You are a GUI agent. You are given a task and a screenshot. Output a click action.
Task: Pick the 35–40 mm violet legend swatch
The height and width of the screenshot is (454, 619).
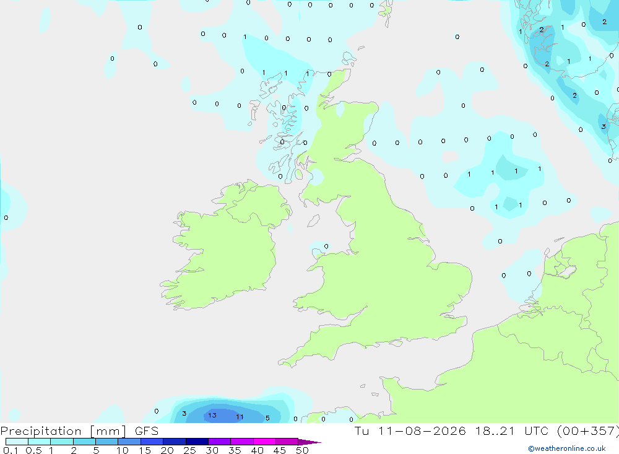242,442
